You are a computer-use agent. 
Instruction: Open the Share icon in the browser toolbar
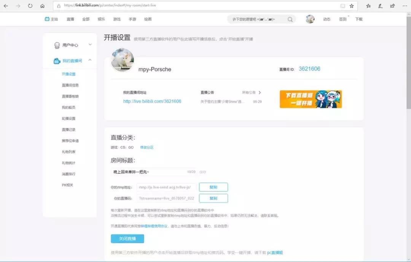(392, 6)
